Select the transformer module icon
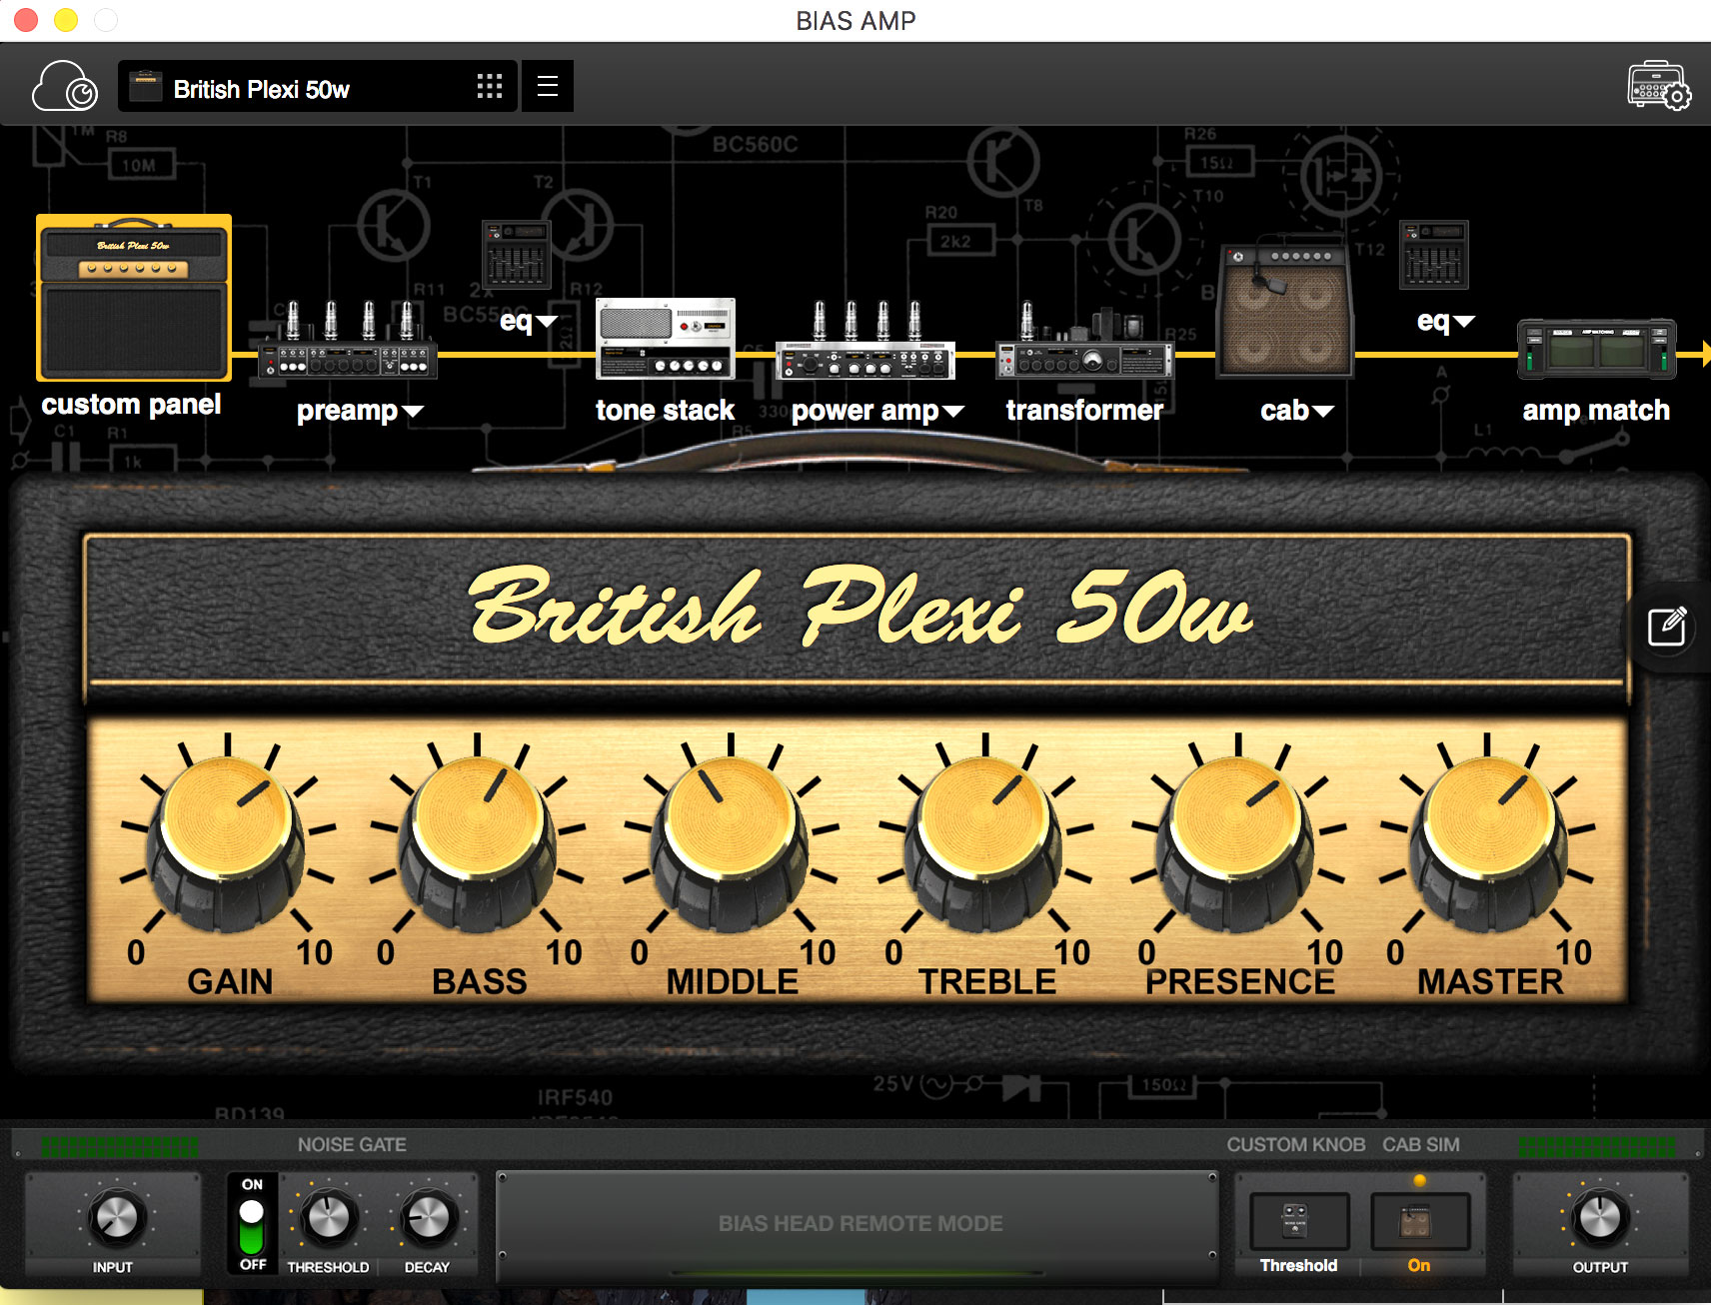Screen dimensions: 1711x1305 1084,345
